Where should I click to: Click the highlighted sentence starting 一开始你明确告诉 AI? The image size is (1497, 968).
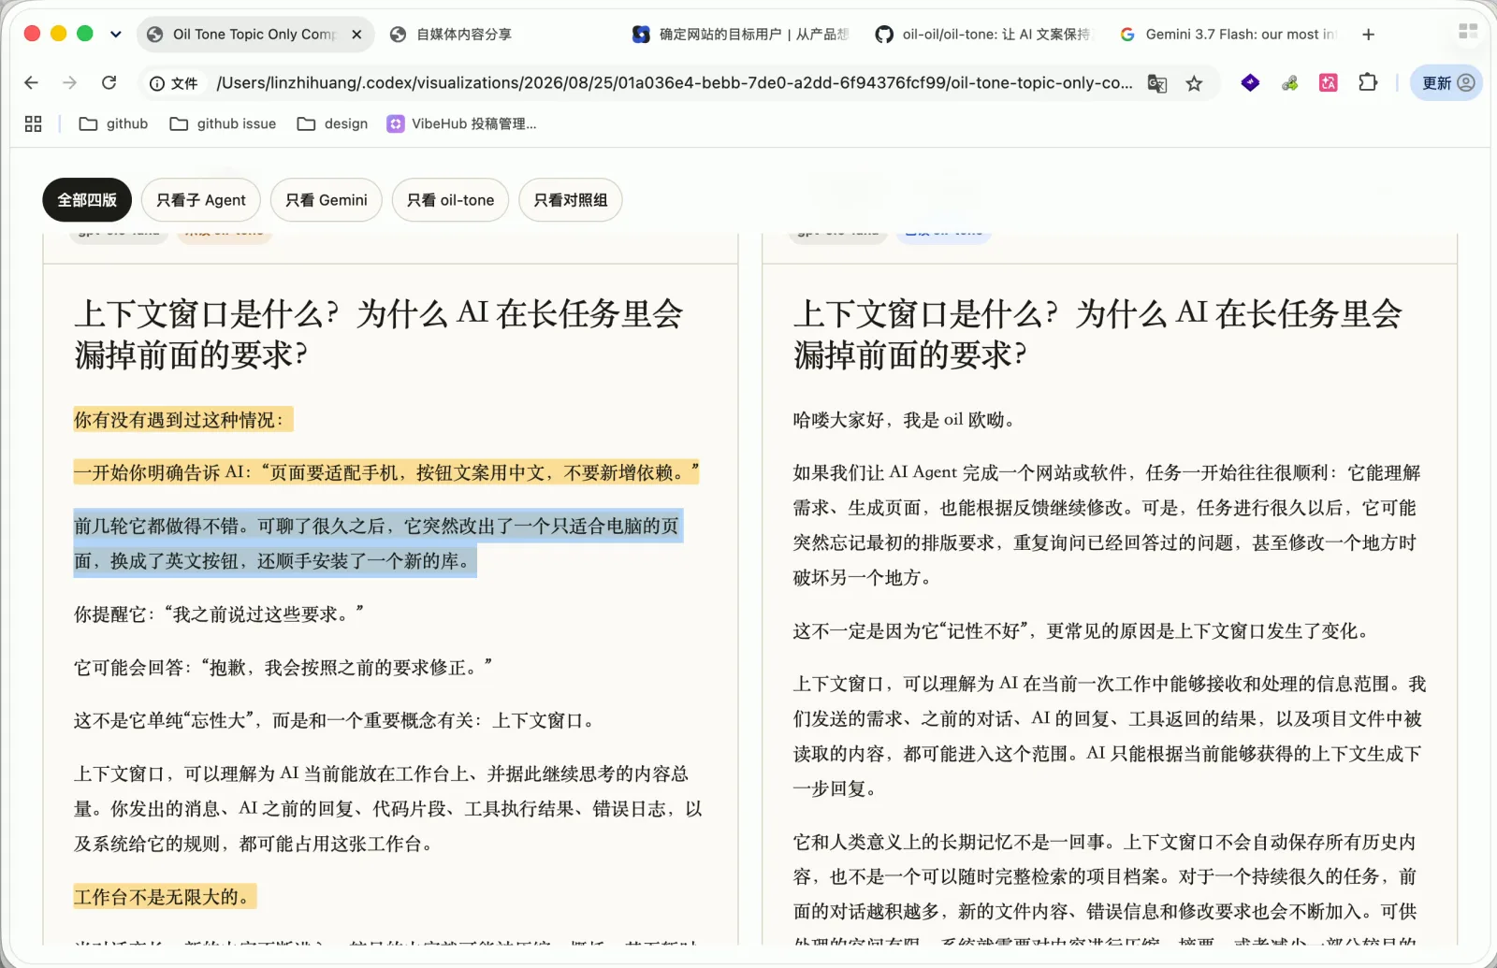coord(386,473)
